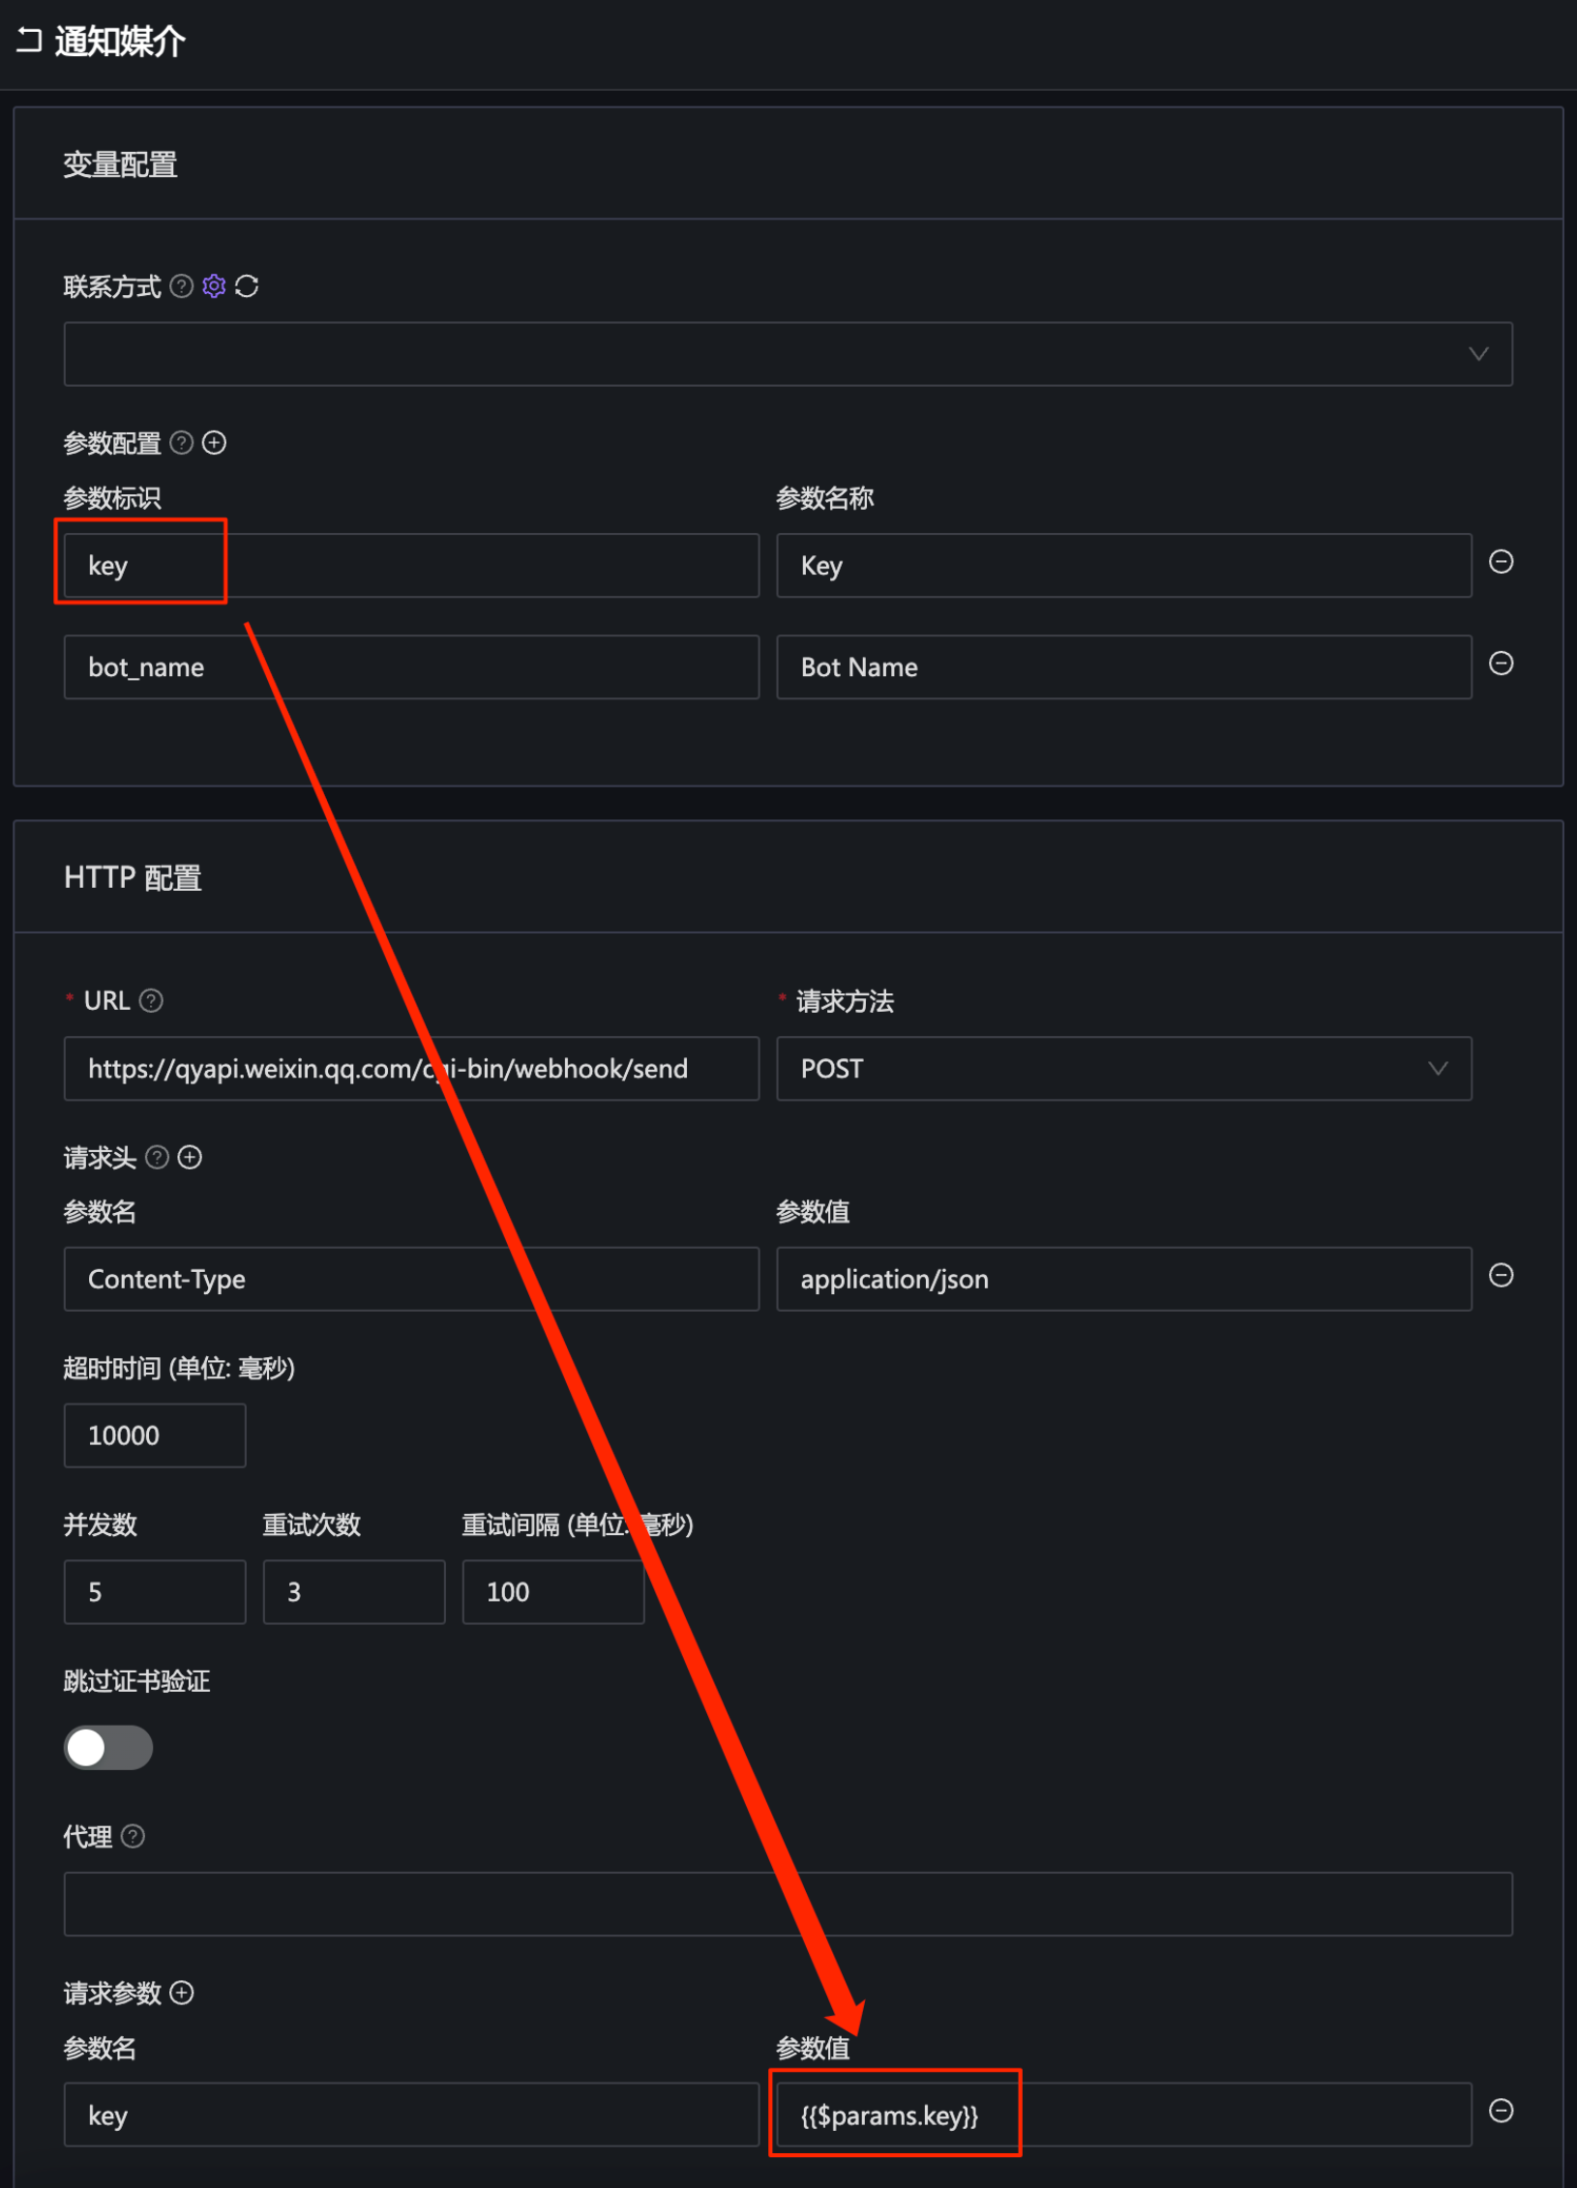Screen dimensions: 1577x2188
Task: Toggle the skip certificate verification switch
Action: [x=108, y=1748]
